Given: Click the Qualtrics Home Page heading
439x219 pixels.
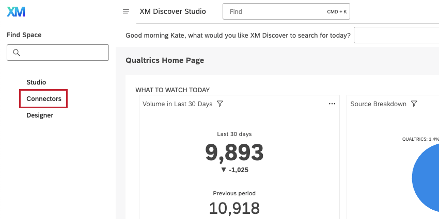Looking at the screenshot, I should point(165,60).
